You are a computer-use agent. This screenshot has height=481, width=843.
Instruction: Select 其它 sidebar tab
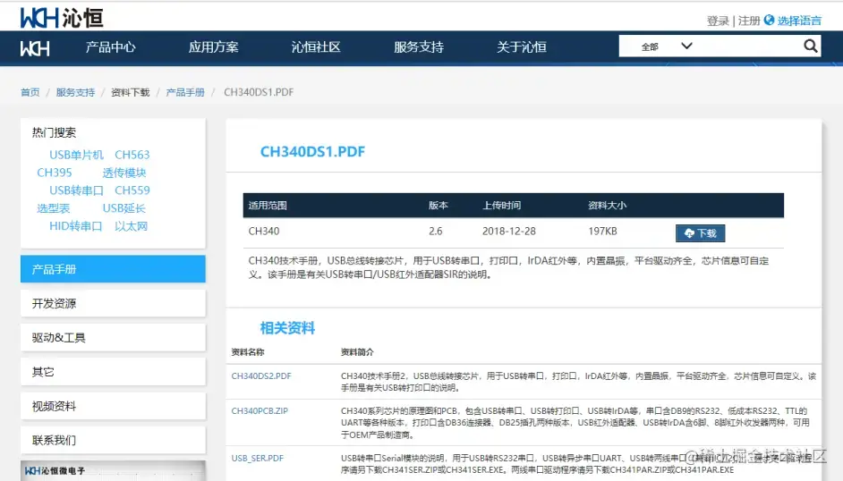(x=113, y=372)
